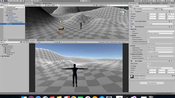The image size is (175, 98).
Task: Toggle the Box Collider enabled checkbox
Action: (x=134, y=61)
